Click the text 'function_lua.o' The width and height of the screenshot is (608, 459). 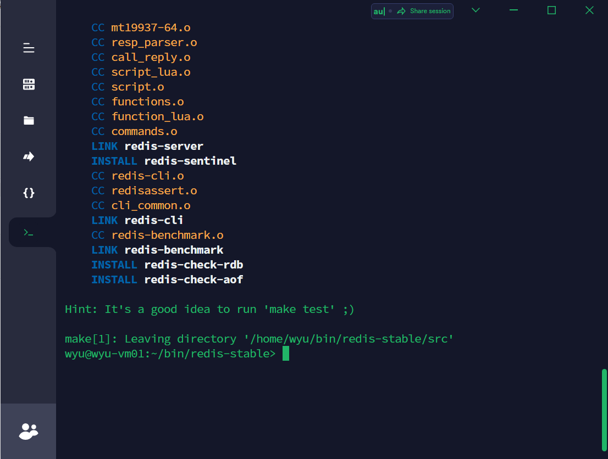[x=157, y=116]
